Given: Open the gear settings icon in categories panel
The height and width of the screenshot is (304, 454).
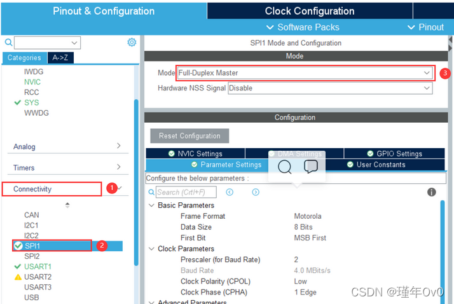Looking at the screenshot, I should tap(132, 42).
